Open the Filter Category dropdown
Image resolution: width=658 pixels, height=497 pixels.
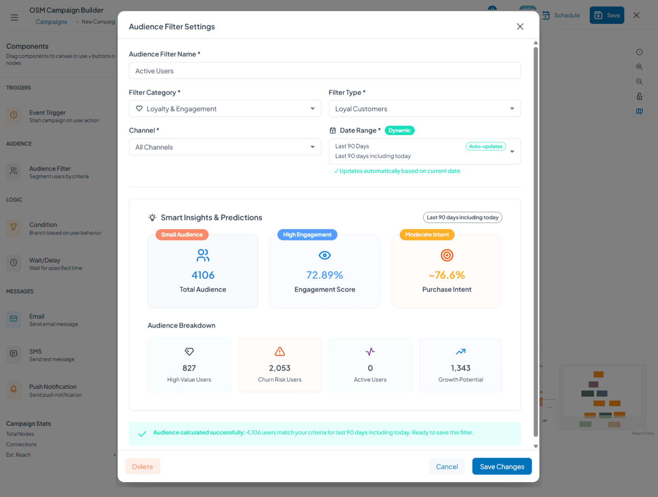pyautogui.click(x=225, y=109)
